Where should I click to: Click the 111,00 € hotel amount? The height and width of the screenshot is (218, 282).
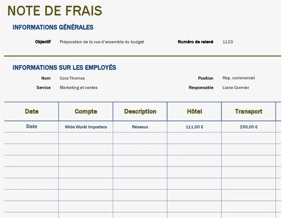point(194,127)
